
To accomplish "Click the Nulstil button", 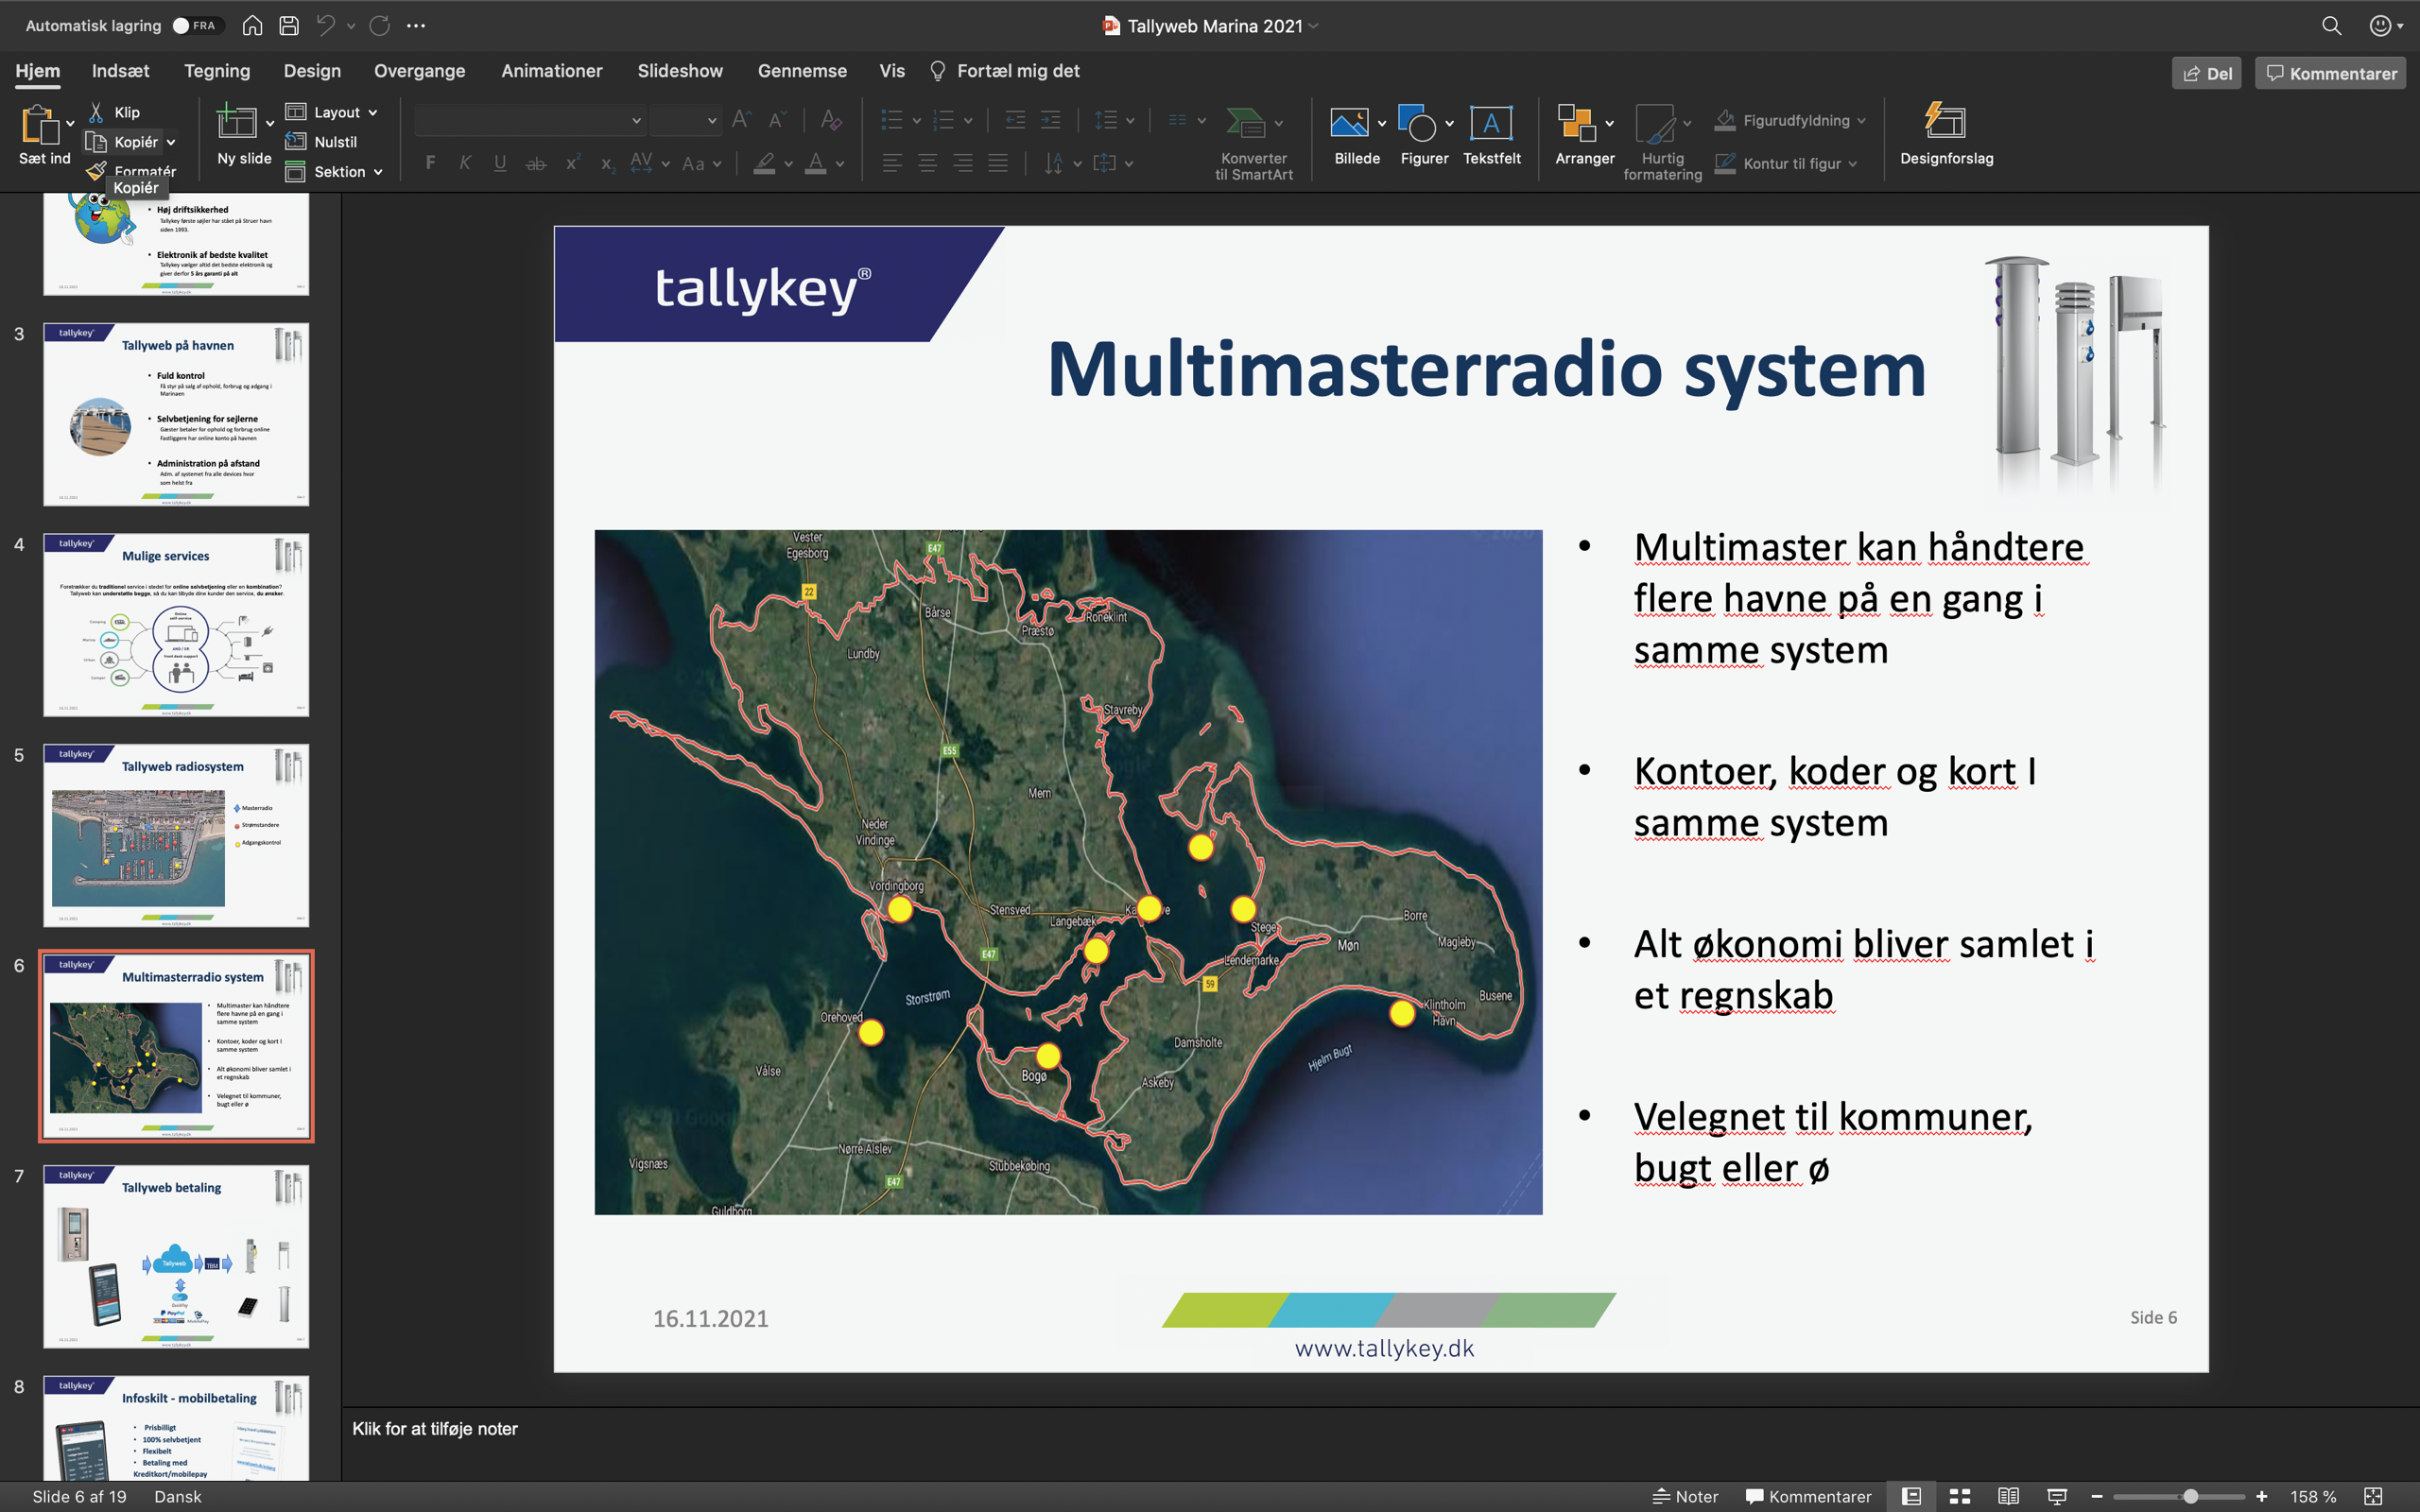I will [321, 142].
